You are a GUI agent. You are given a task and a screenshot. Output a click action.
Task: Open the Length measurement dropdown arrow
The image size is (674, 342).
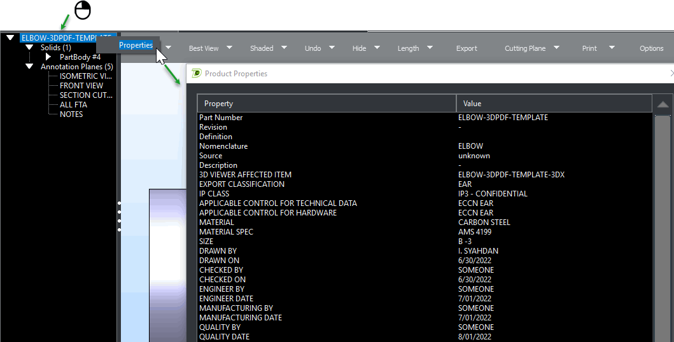(430, 48)
